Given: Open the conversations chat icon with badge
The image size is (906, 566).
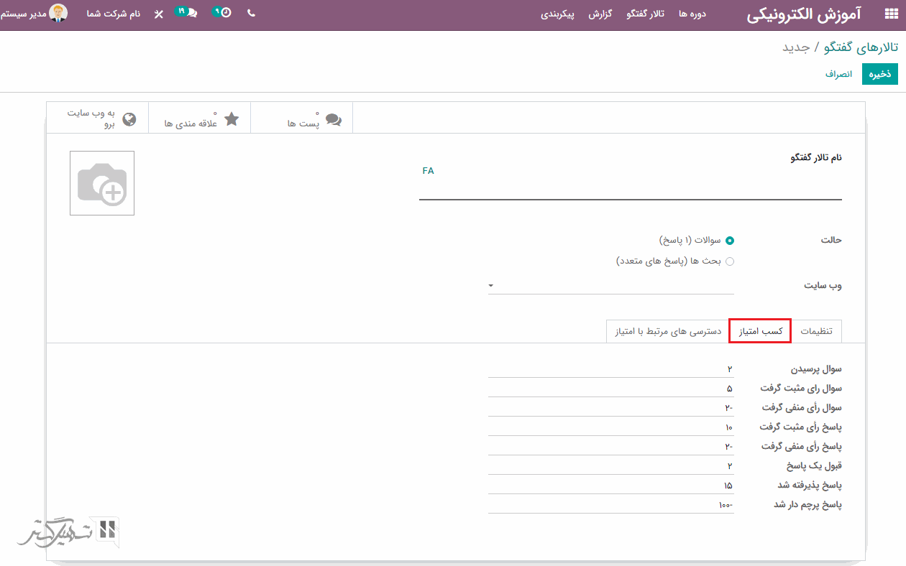Looking at the screenshot, I should pyautogui.click(x=191, y=14).
